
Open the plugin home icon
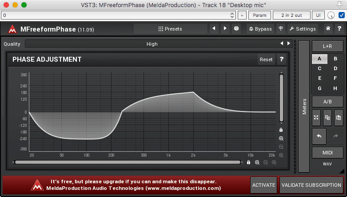[327, 29]
